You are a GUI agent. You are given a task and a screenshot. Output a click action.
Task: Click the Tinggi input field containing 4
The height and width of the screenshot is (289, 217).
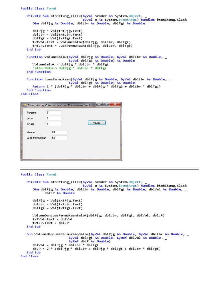click(54, 124)
